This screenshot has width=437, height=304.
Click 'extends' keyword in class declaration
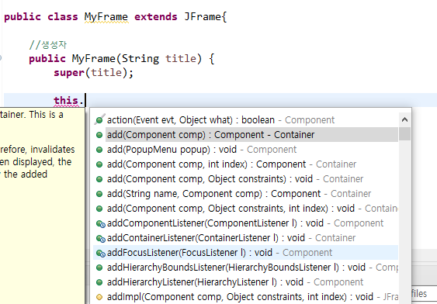pyautogui.click(x=156, y=17)
